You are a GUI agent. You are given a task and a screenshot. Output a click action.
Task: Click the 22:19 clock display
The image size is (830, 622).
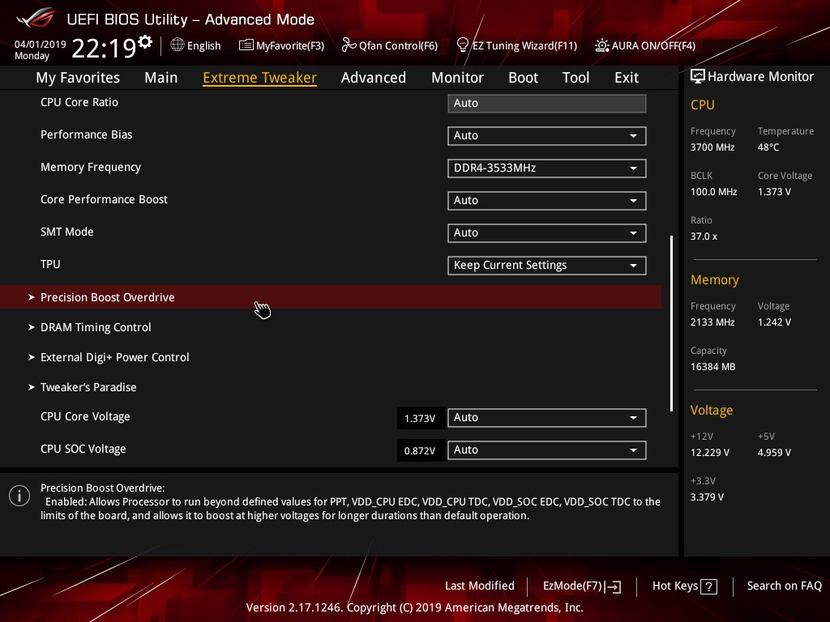(x=104, y=48)
